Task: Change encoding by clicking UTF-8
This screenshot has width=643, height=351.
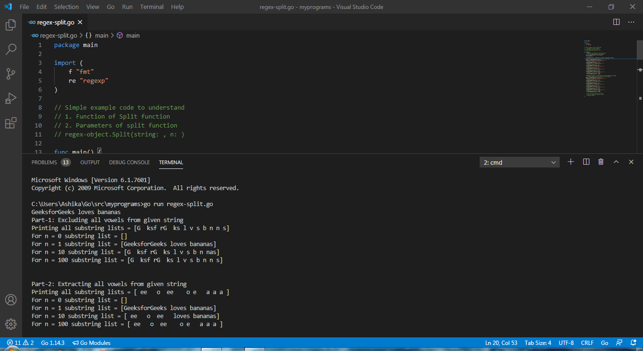Action: click(566, 343)
